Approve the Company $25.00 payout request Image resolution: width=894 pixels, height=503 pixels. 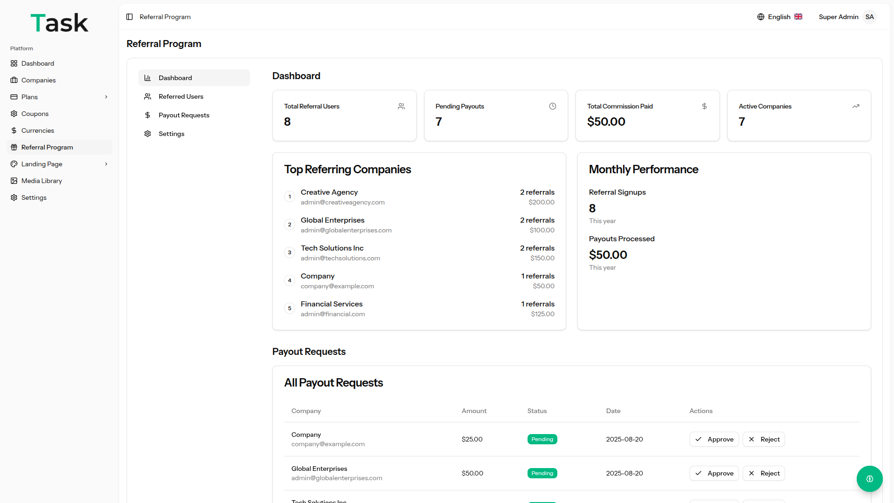click(x=714, y=439)
